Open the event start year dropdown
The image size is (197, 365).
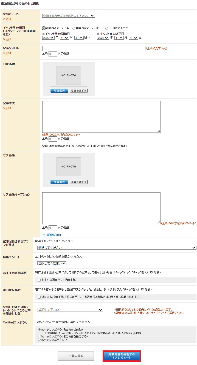pos(48,38)
